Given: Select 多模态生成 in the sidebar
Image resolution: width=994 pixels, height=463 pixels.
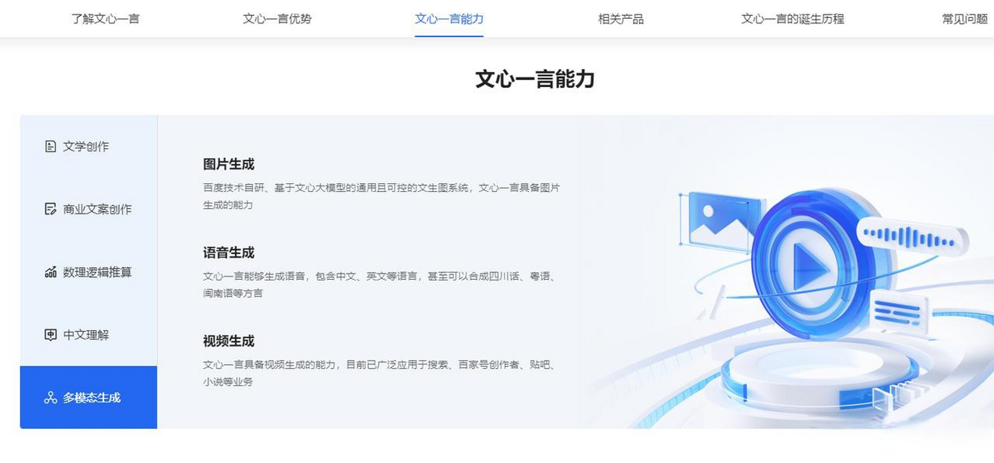Looking at the screenshot, I should tap(89, 398).
